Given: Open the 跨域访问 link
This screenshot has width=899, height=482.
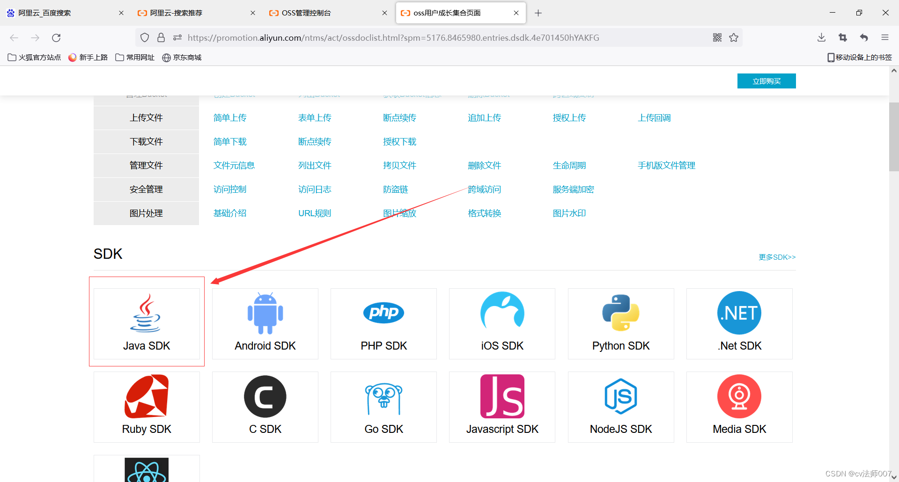Looking at the screenshot, I should pyautogui.click(x=485, y=190).
